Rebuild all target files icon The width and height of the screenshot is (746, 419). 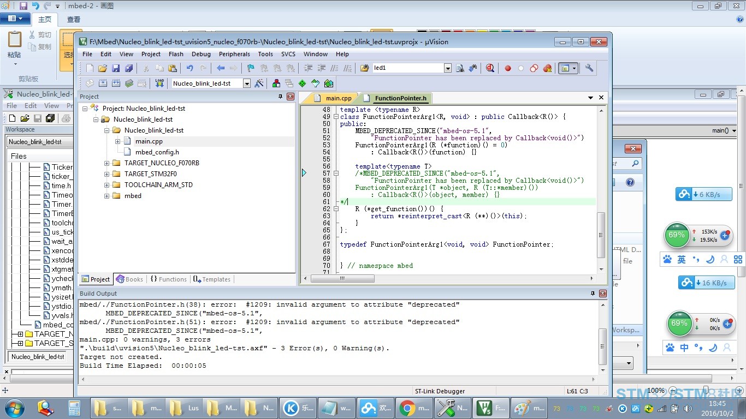[116, 83]
